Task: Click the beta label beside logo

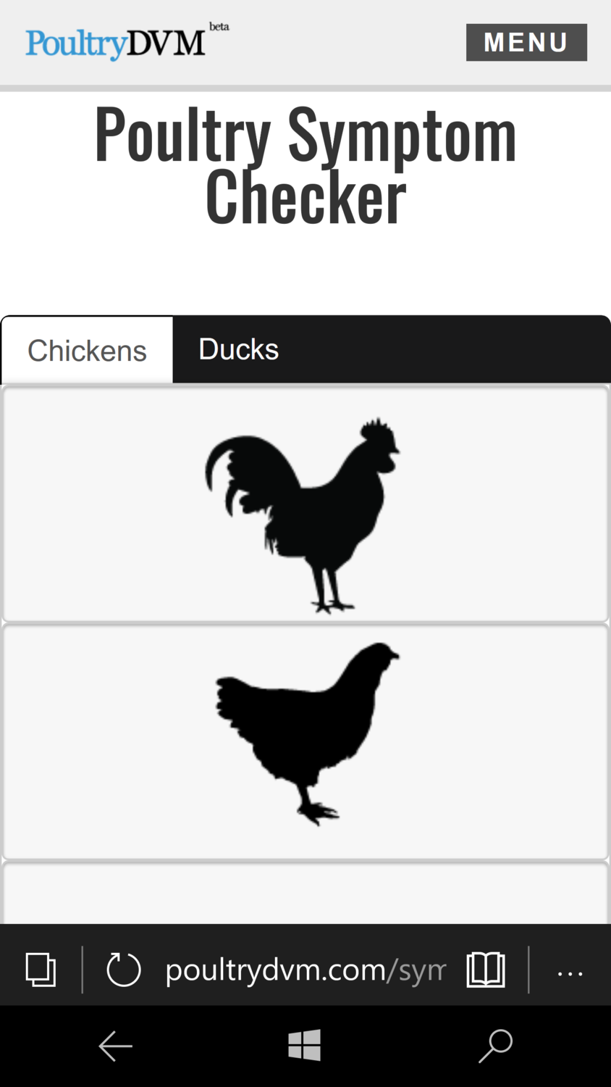Action: (219, 27)
